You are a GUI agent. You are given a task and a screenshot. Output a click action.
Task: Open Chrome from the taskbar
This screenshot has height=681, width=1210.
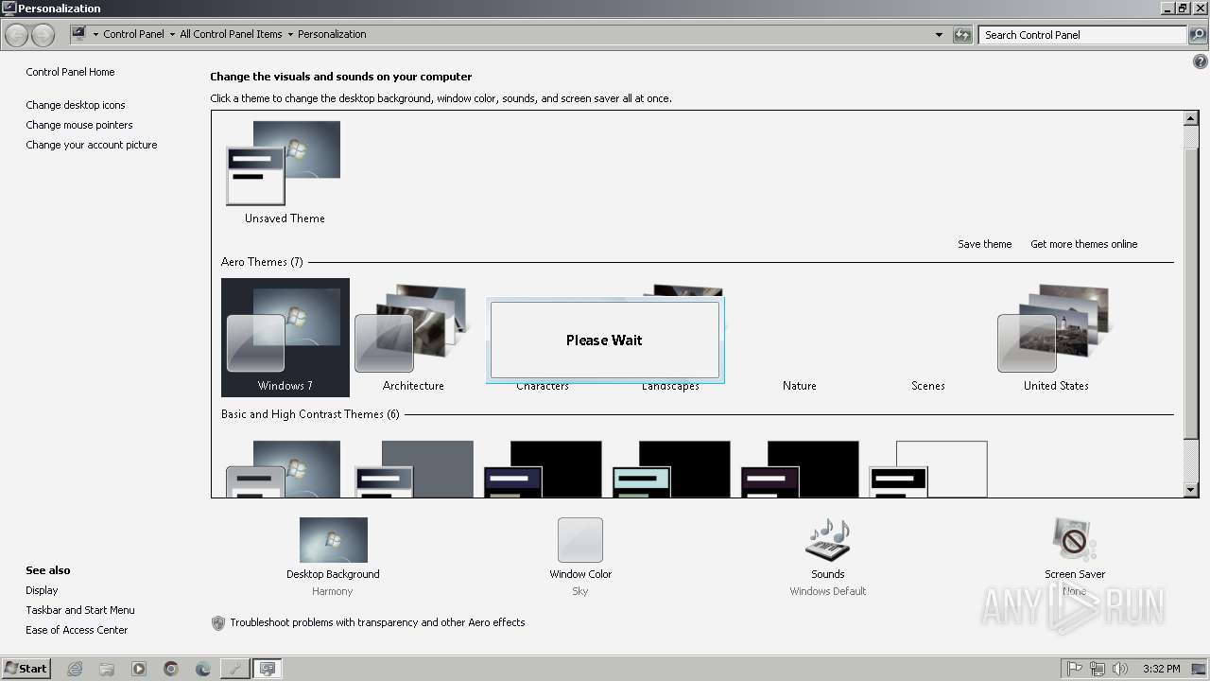click(x=171, y=669)
